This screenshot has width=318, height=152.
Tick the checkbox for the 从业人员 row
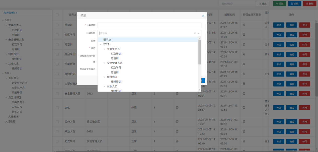coord(57,131)
